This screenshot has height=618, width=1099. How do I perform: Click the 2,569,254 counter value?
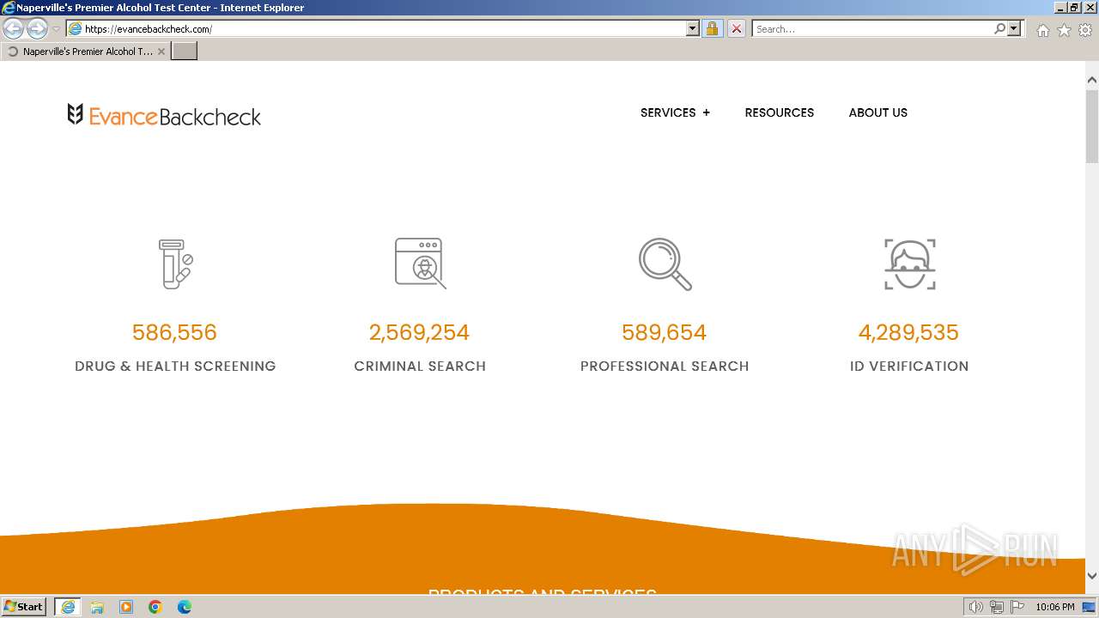pos(419,332)
